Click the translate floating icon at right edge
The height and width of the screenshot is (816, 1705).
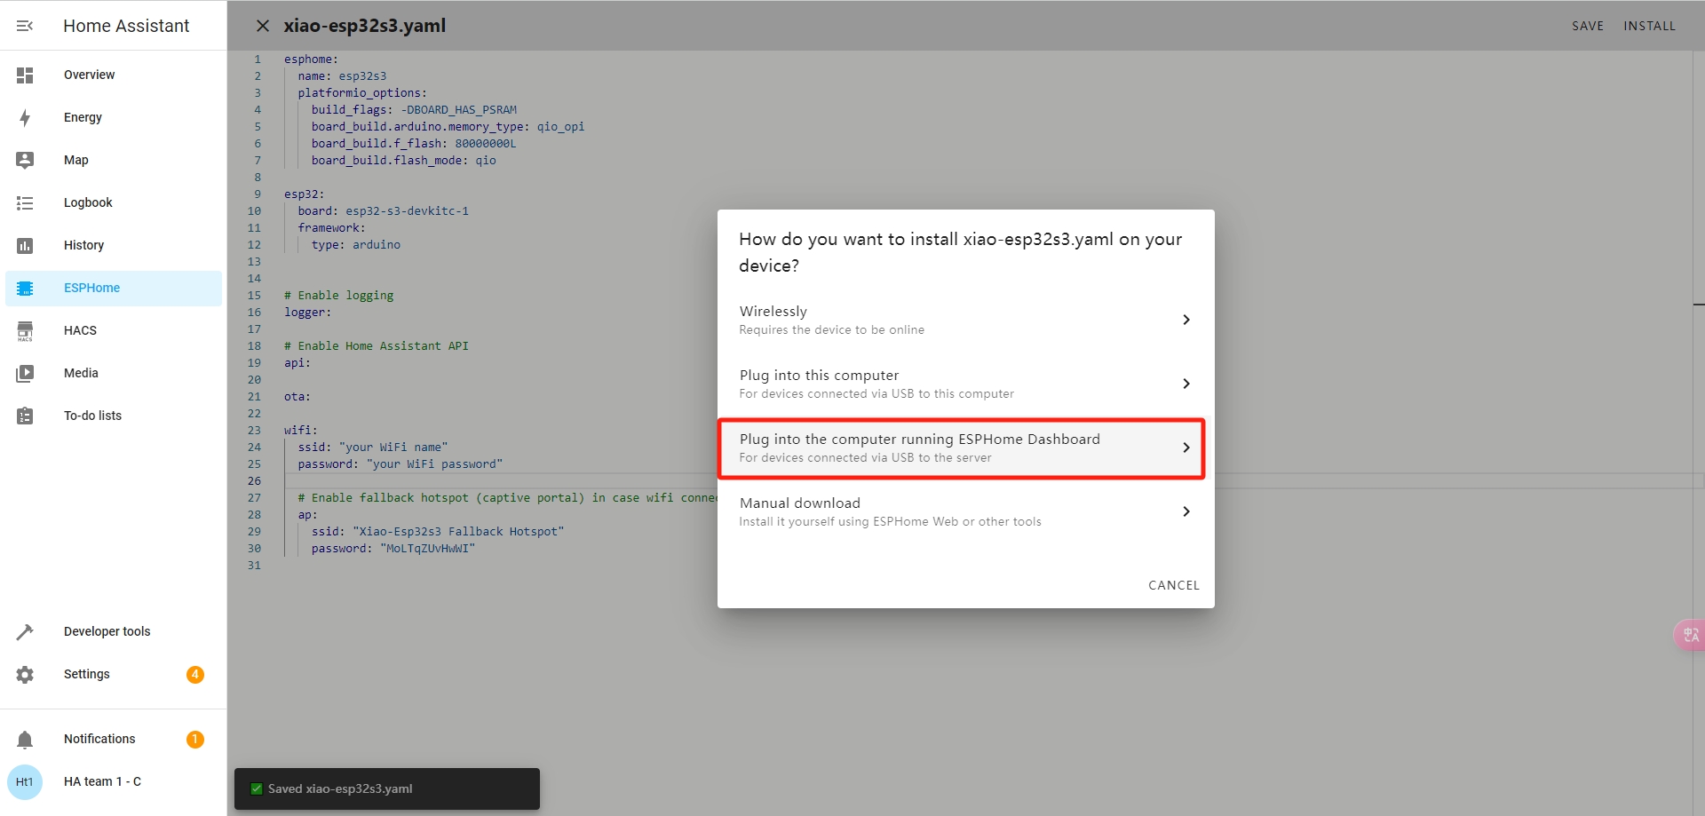1690,635
